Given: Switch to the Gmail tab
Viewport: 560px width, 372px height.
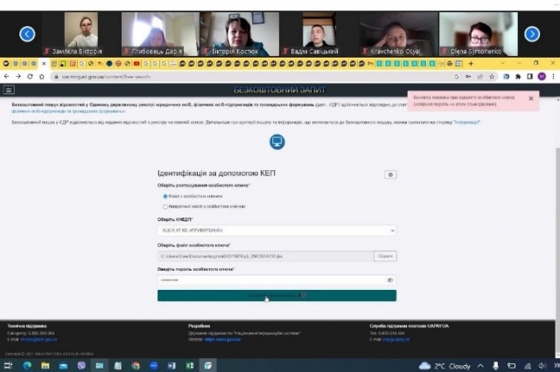Looking at the screenshot, I should (x=370, y=64).
